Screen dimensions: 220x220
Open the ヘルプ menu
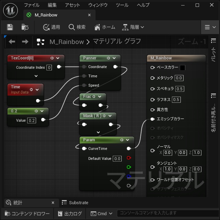pyautogui.click(x=143, y=5)
